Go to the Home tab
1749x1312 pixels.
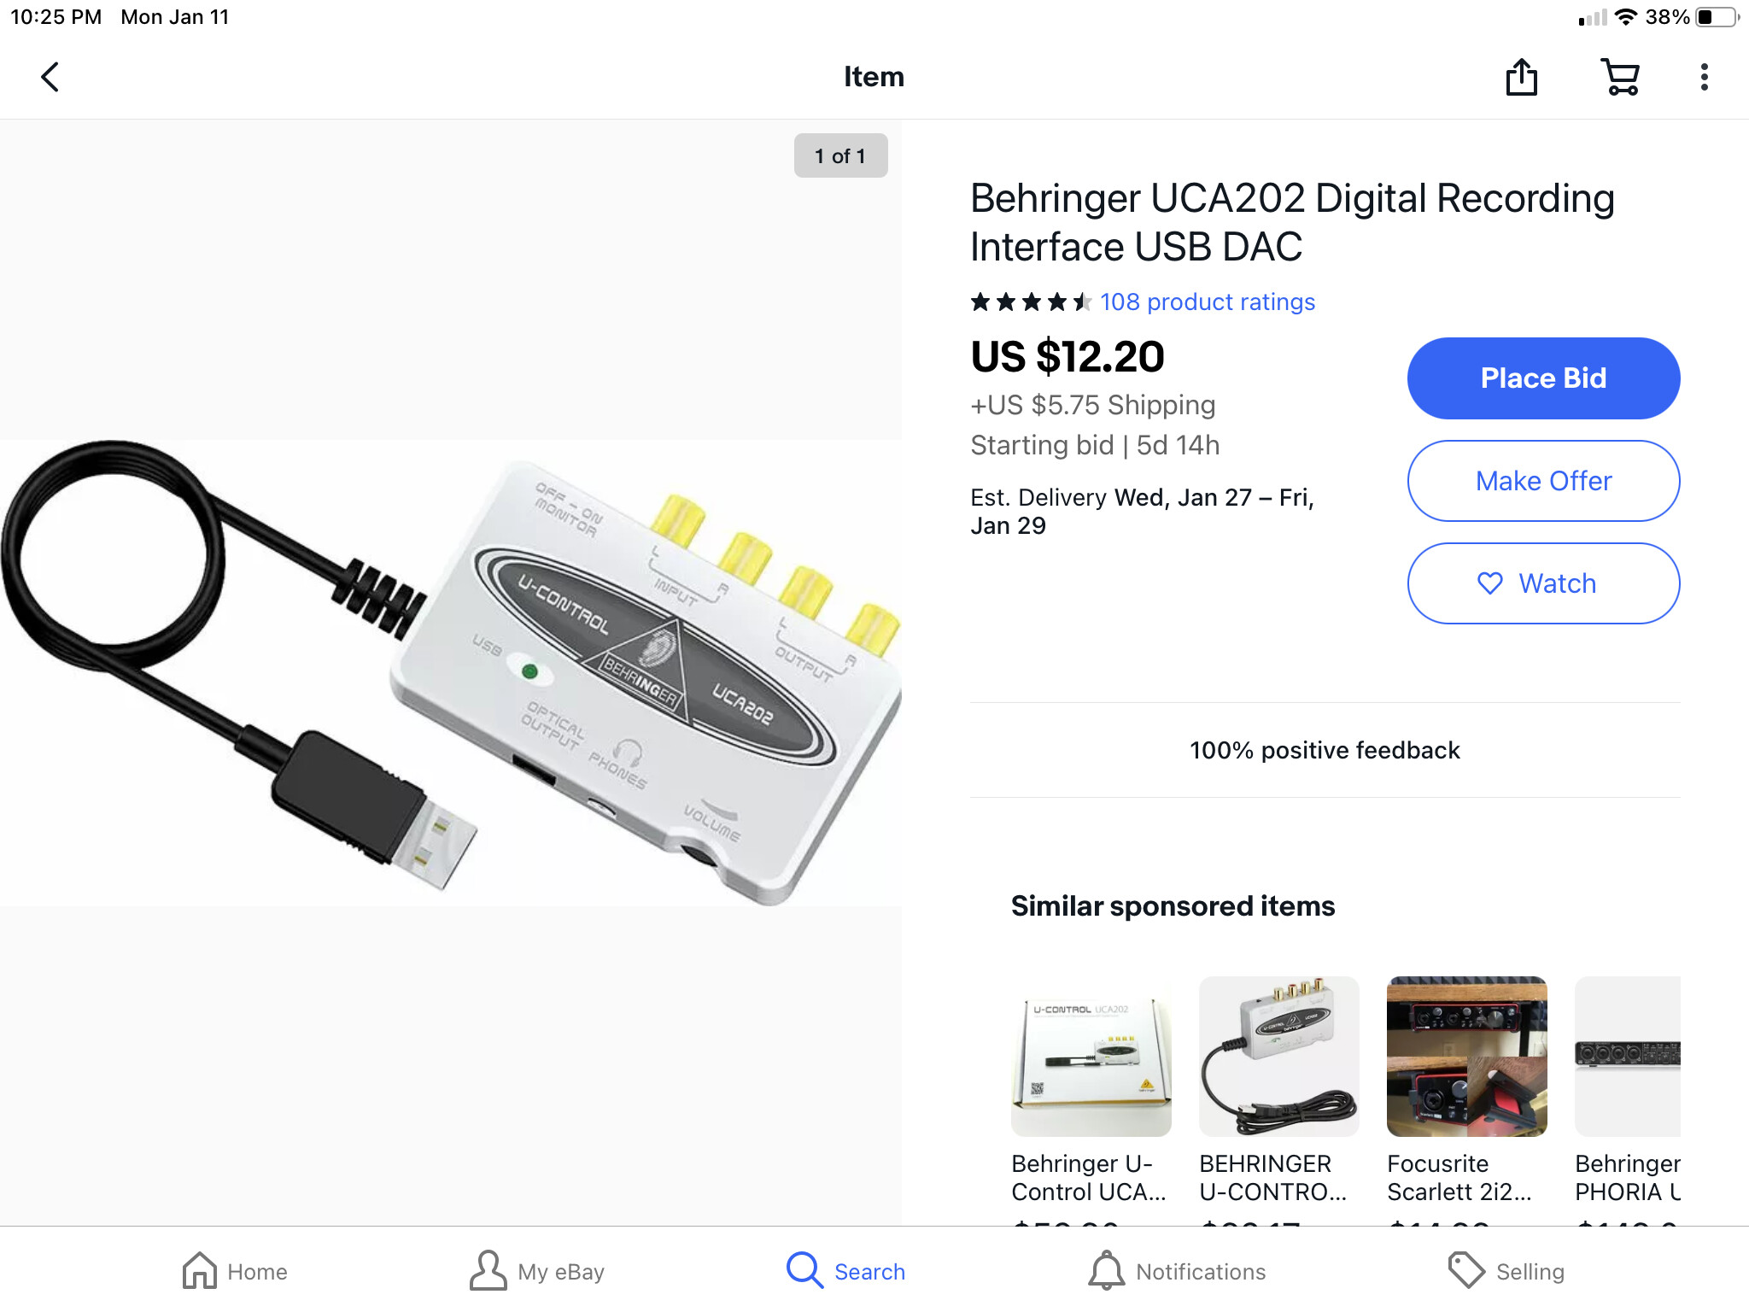coord(235,1271)
